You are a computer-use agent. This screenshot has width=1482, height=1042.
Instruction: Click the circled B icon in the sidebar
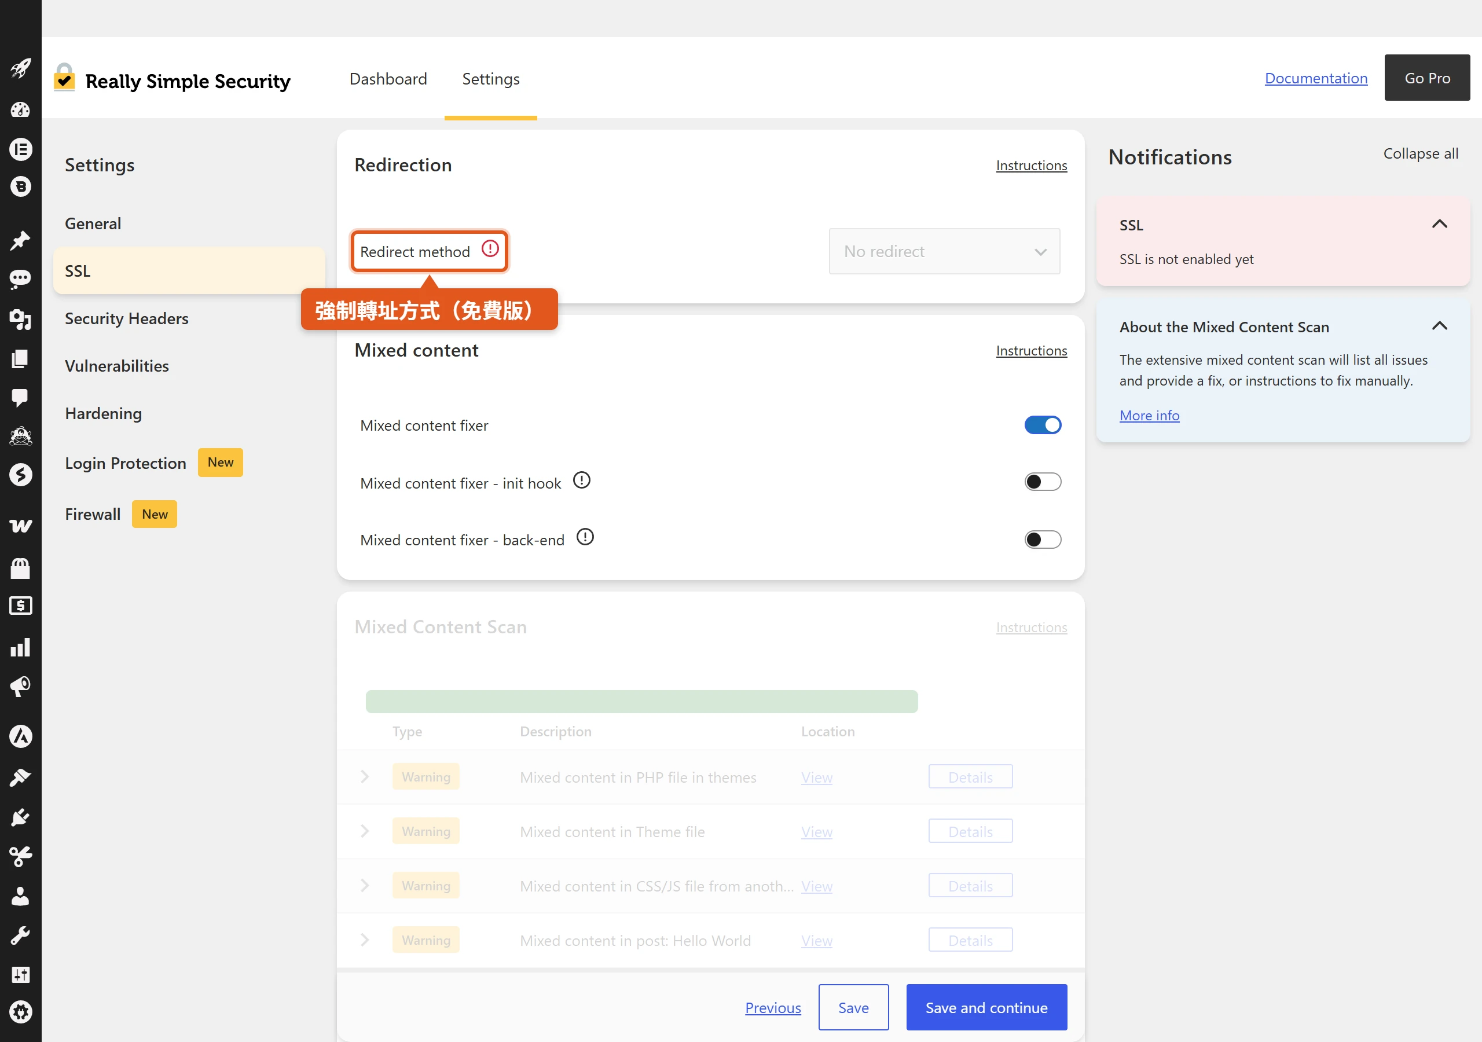(21, 187)
